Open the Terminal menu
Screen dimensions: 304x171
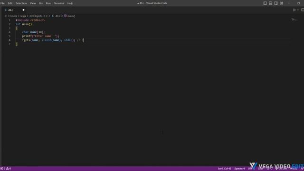pos(59,3)
